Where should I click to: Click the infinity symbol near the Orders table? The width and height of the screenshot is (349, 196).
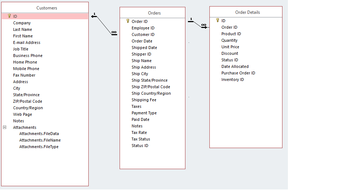pos(114,33)
